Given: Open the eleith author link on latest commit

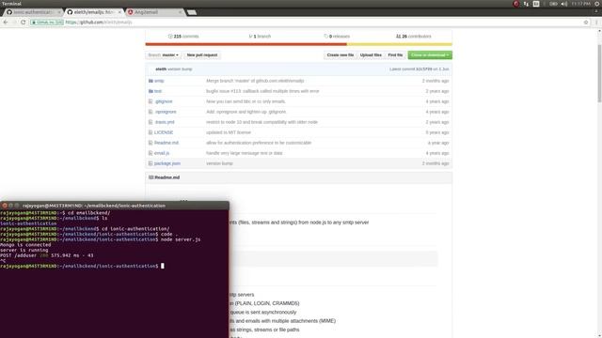Looking at the screenshot, I should click(x=161, y=69).
